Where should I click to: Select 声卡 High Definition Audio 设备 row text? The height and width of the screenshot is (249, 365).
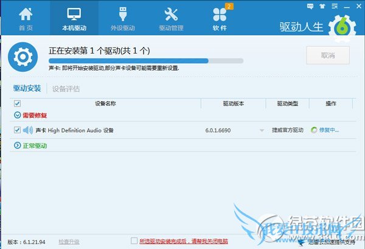(x=74, y=130)
